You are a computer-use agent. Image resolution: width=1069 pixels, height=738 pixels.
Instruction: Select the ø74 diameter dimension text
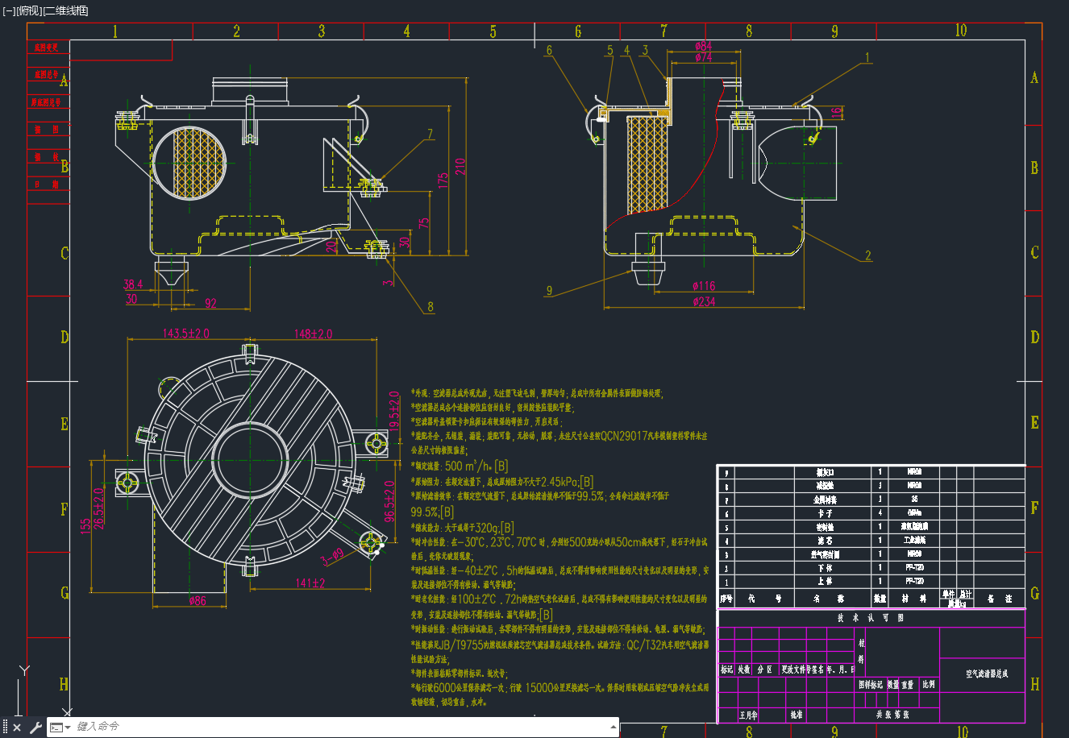[703, 57]
